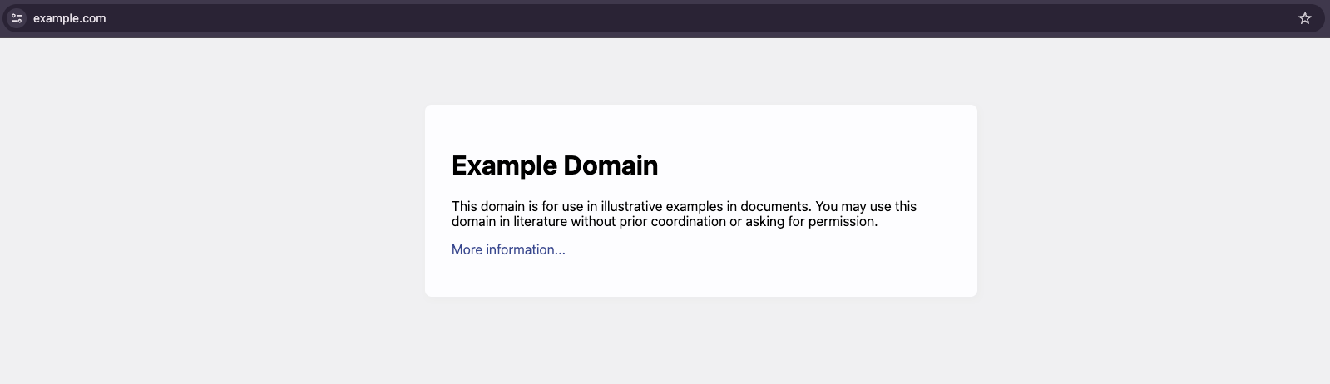Click the word Domain in the heading
This screenshot has width=1330, height=384.
coord(611,165)
